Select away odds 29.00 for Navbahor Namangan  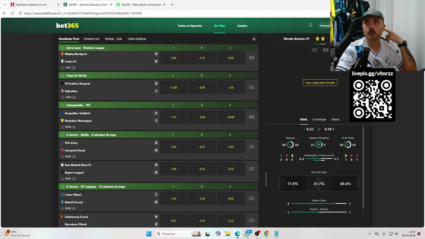click(x=231, y=117)
